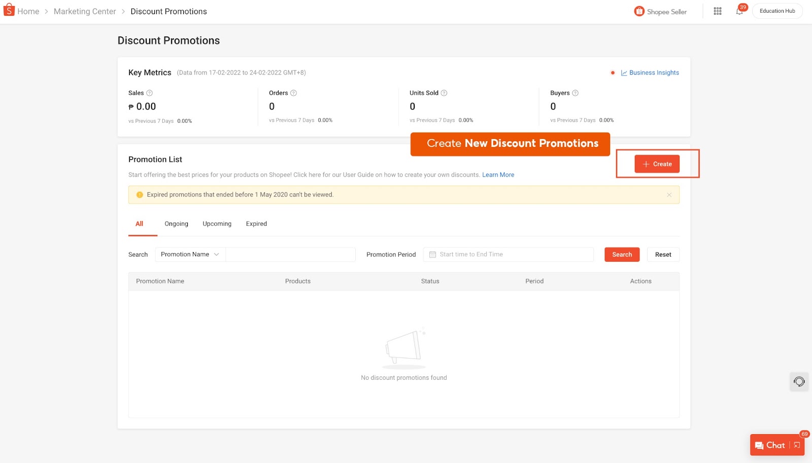Click the Search button
The width and height of the screenshot is (812, 463).
coord(622,254)
